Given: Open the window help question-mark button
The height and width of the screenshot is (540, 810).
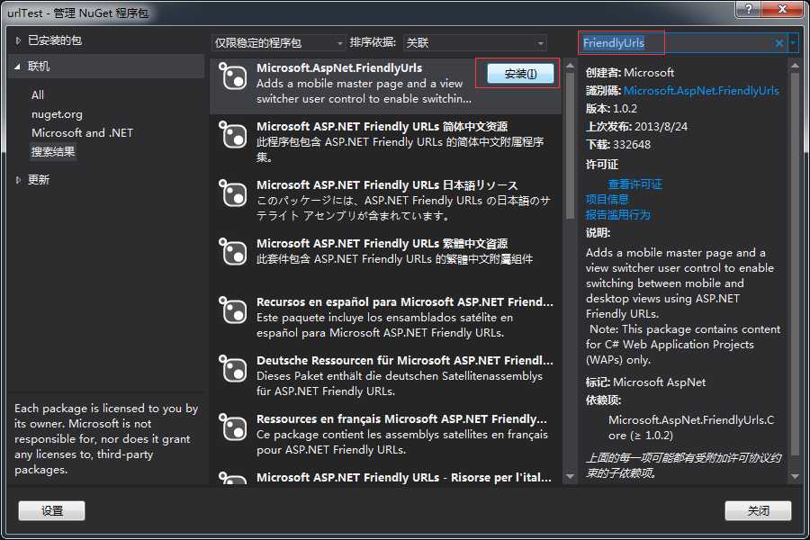Looking at the screenshot, I should click(x=748, y=9).
